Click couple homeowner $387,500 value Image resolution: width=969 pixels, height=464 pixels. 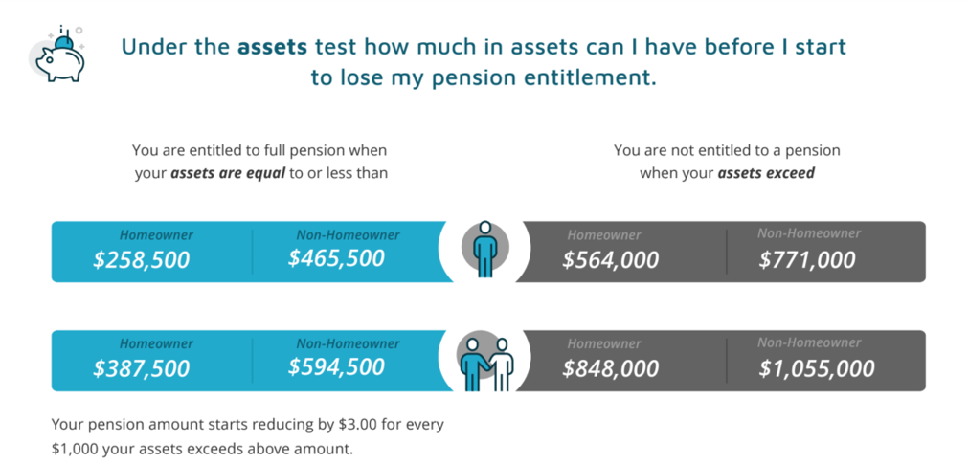click(141, 369)
